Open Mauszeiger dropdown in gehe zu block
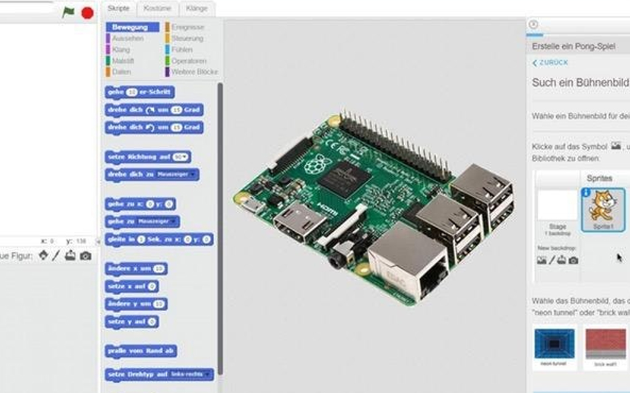This screenshot has height=393, width=630. point(157,221)
